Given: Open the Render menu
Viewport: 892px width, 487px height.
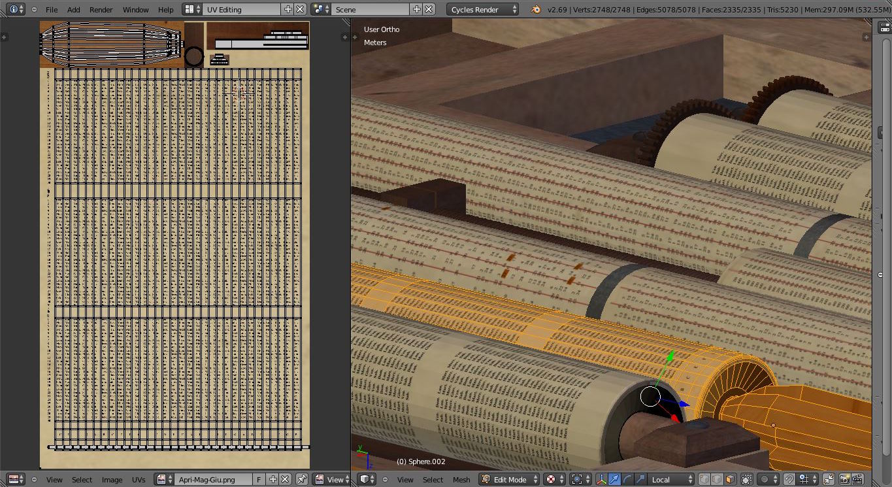Looking at the screenshot, I should pos(101,9).
